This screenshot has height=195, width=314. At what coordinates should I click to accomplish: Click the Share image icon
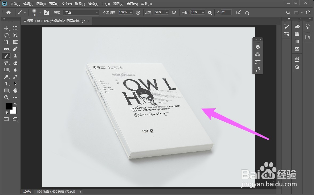pyautogui.click(x=308, y=13)
